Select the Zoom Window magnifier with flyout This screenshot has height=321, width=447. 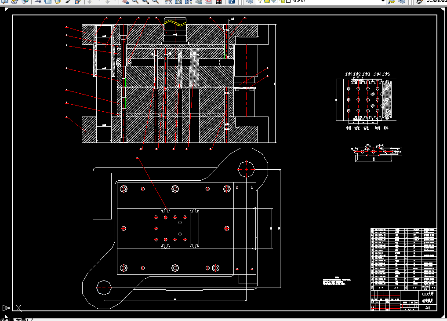click(x=145, y=1)
